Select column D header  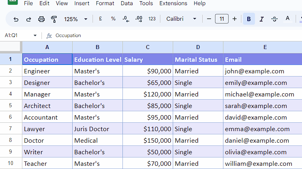point(198,47)
